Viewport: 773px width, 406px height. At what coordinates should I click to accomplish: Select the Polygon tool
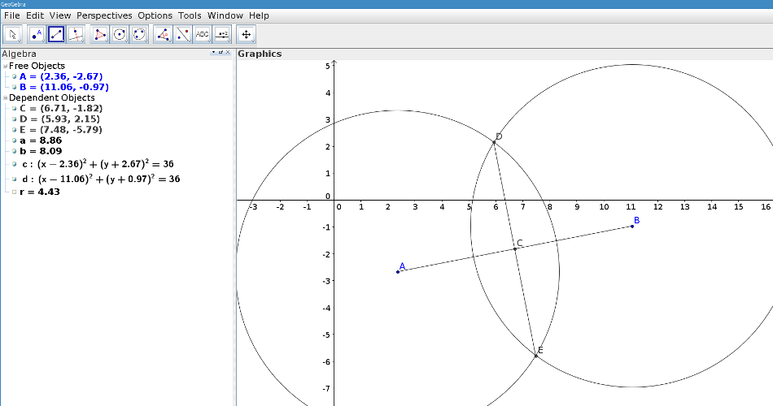point(100,34)
